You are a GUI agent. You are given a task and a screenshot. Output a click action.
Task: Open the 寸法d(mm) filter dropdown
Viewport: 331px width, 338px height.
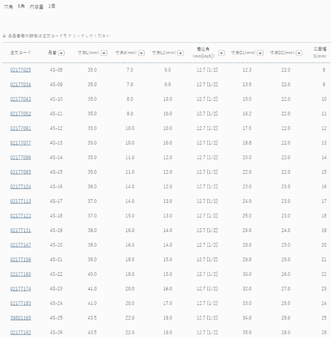click(141, 53)
